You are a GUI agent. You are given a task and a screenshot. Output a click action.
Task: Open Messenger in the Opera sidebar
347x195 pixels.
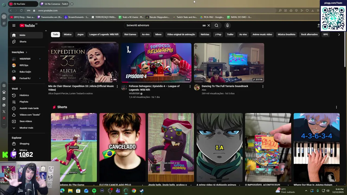coord(4,99)
